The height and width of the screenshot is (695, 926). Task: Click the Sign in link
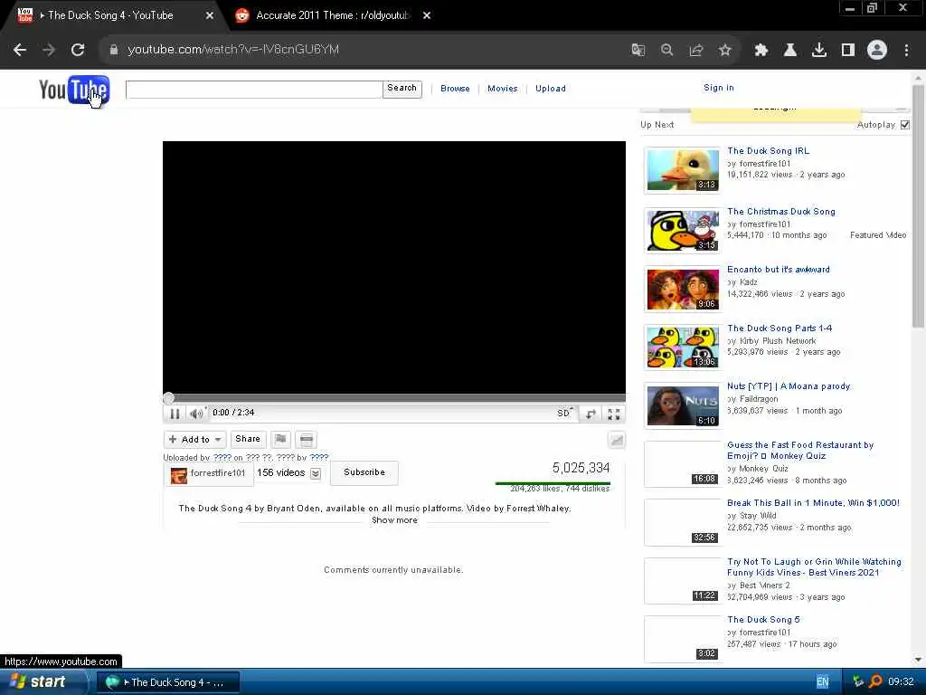[719, 88]
